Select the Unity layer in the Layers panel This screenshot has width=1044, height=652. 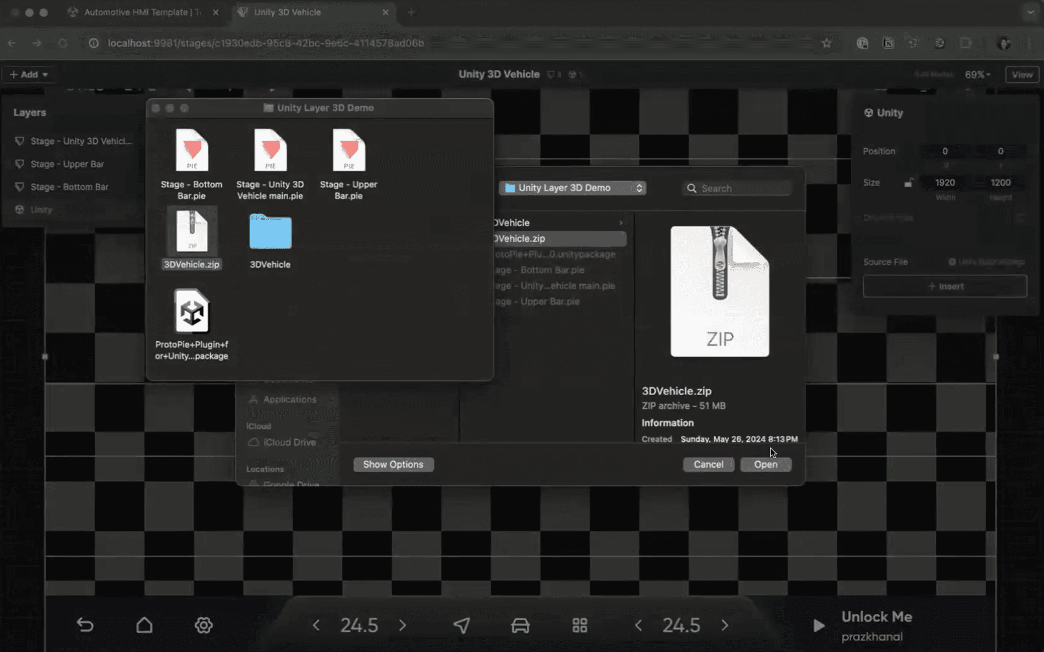pos(40,209)
